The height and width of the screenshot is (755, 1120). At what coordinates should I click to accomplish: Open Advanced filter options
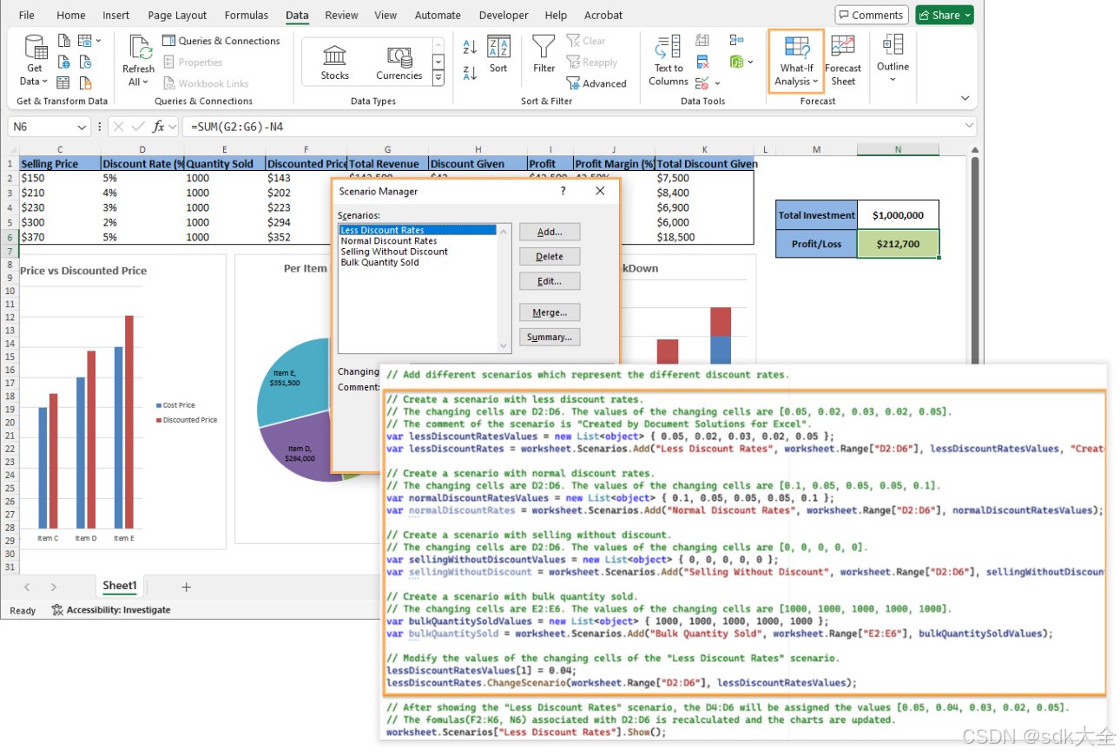pyautogui.click(x=596, y=83)
